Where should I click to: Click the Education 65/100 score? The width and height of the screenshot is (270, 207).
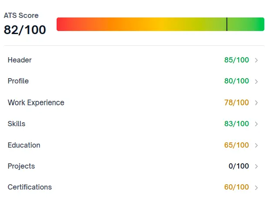(236, 145)
